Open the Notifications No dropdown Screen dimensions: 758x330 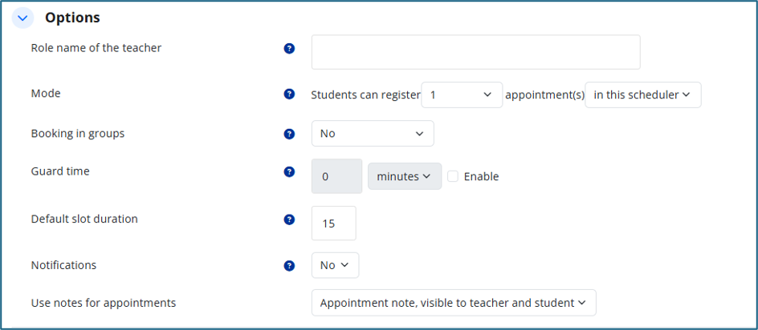pyautogui.click(x=335, y=265)
